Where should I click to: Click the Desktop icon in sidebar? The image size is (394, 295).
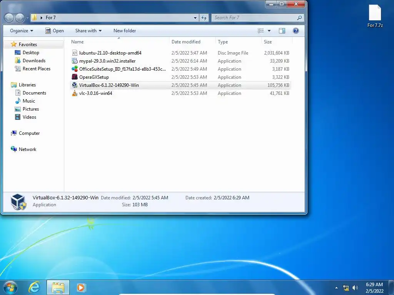coord(18,52)
